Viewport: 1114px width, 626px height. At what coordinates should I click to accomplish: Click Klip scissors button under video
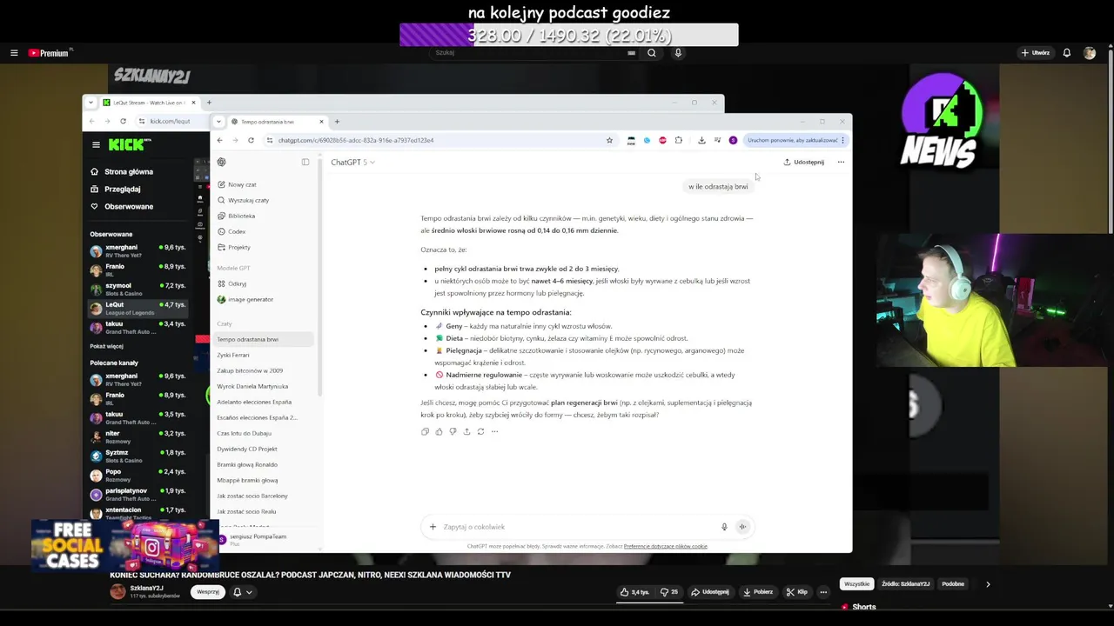(x=797, y=592)
